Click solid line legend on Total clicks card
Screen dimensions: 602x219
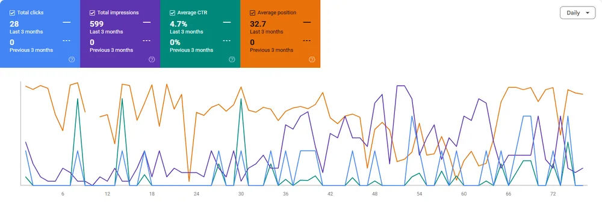click(x=66, y=23)
